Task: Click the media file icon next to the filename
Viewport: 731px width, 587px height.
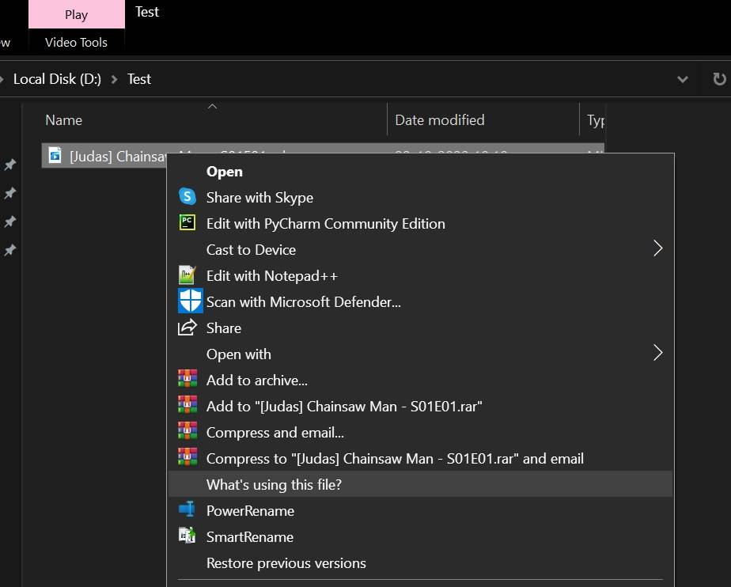Action: [54, 156]
